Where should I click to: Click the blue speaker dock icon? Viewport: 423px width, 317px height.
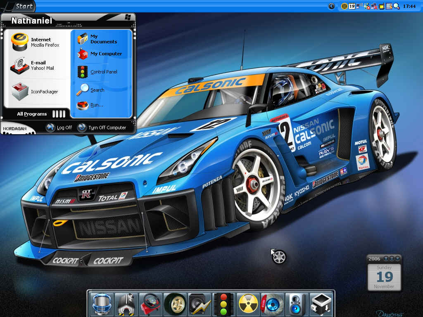point(297,304)
